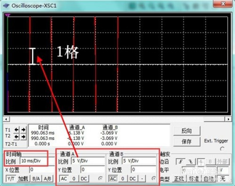Set Channel B coupling to 0
The width and height of the screenshot is (235, 186).
click(123, 178)
